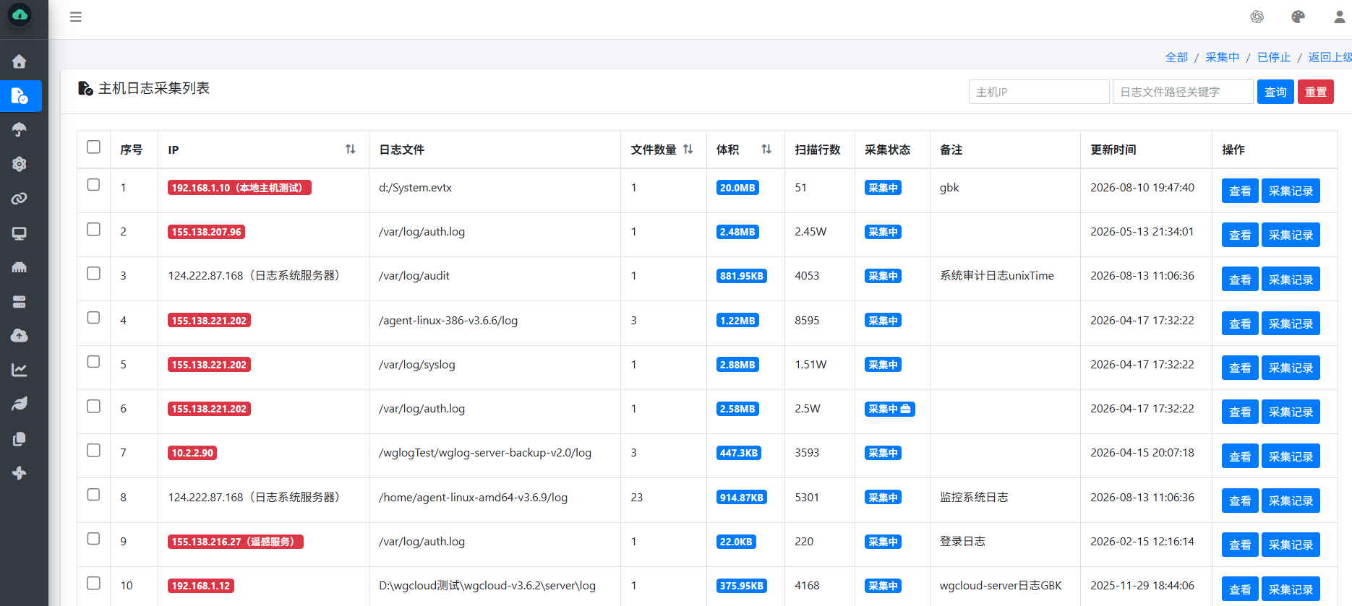View row 1 with its 查看 button
Viewport: 1352px width, 606px height.
[x=1240, y=191]
